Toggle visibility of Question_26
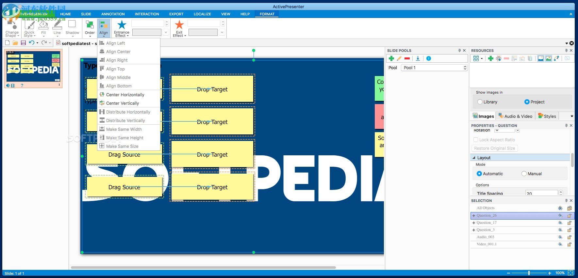 [x=560, y=215]
